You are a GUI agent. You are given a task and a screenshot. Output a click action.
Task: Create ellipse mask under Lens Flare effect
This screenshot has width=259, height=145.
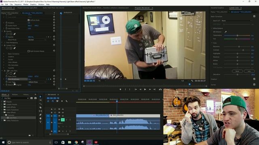click(x=7, y=73)
